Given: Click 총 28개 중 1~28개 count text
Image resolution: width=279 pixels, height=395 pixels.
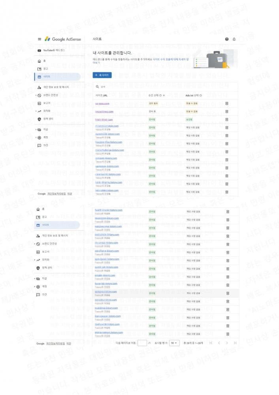Looking at the screenshot, I should click(x=193, y=343).
